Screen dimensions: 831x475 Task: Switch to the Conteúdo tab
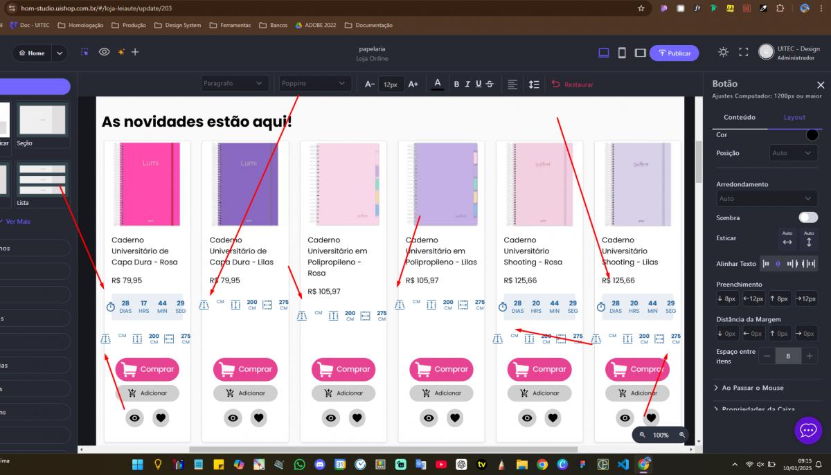(x=739, y=117)
